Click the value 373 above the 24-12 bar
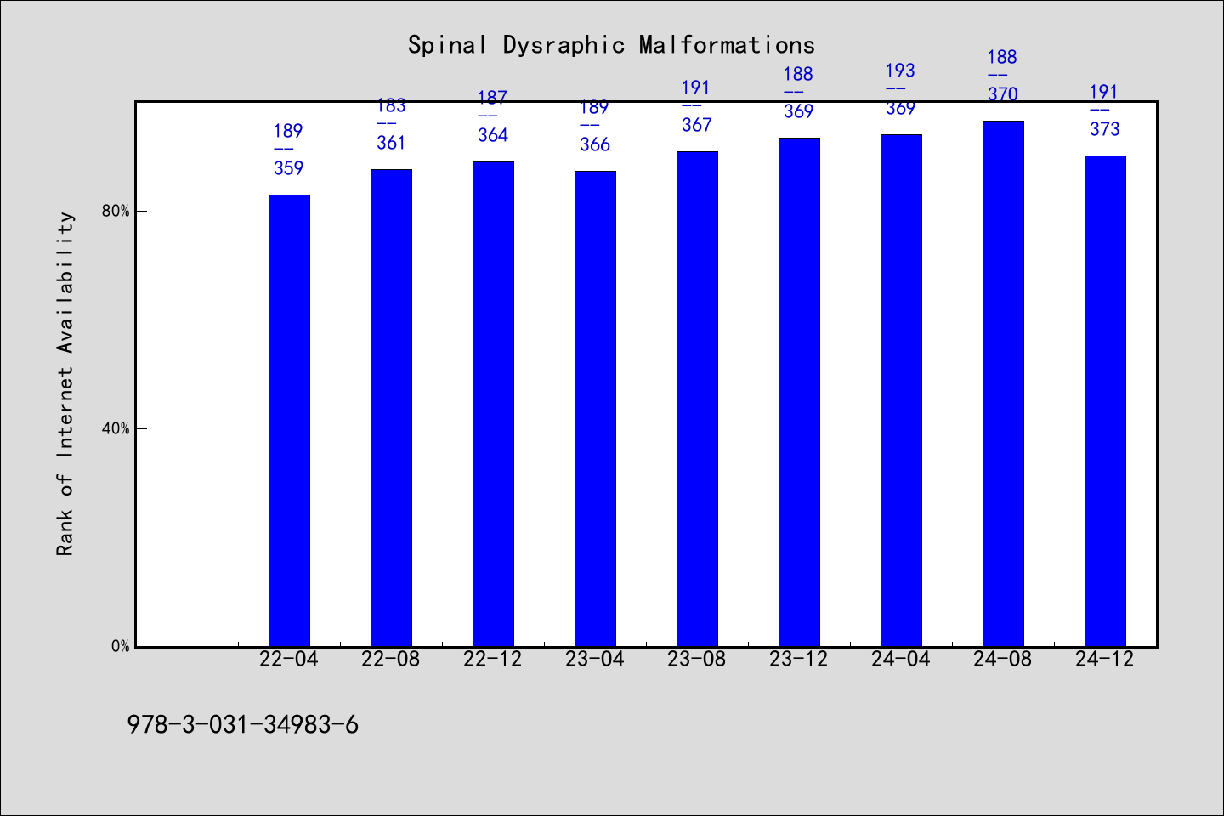 (x=1105, y=129)
